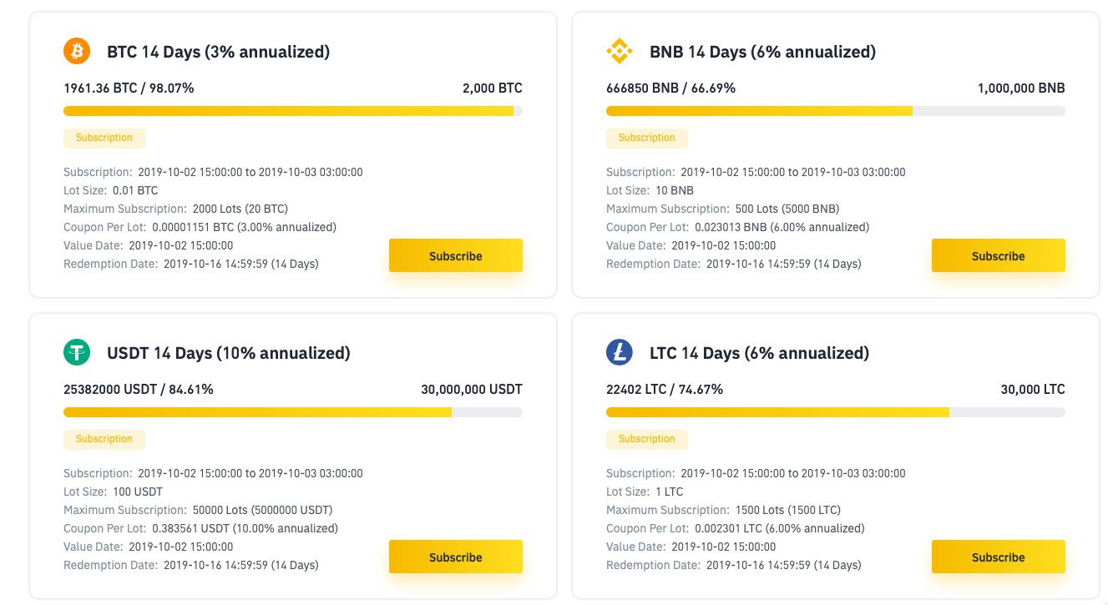Subscribe to the USDT 14 Days product
Viewport: 1108px width, 605px height.
click(456, 557)
